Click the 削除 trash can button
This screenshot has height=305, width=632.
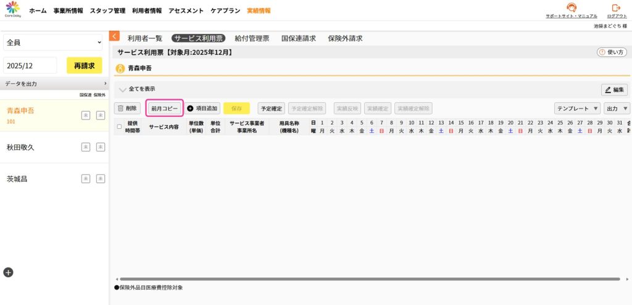click(127, 108)
